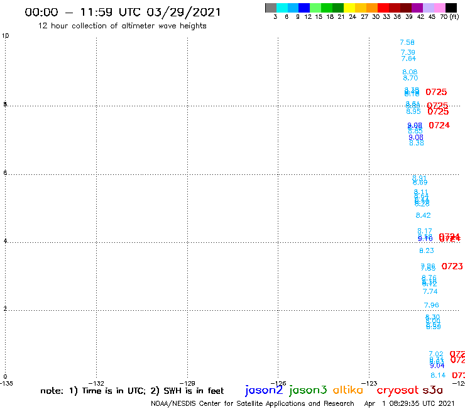Select the s3a satellite legend label
This screenshot has width=465, height=409.
pos(433,390)
